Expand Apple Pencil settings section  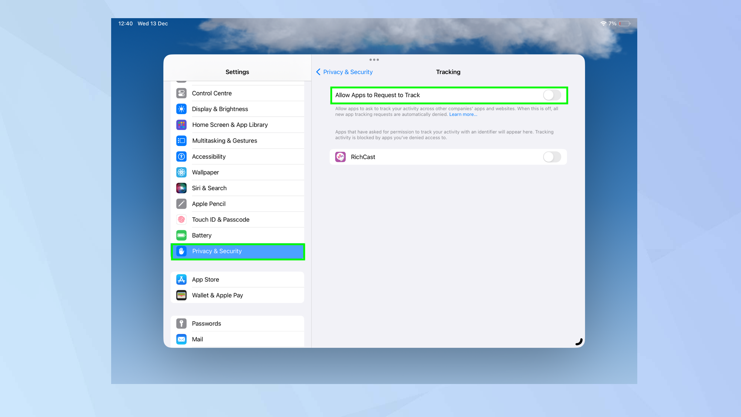pyautogui.click(x=237, y=203)
